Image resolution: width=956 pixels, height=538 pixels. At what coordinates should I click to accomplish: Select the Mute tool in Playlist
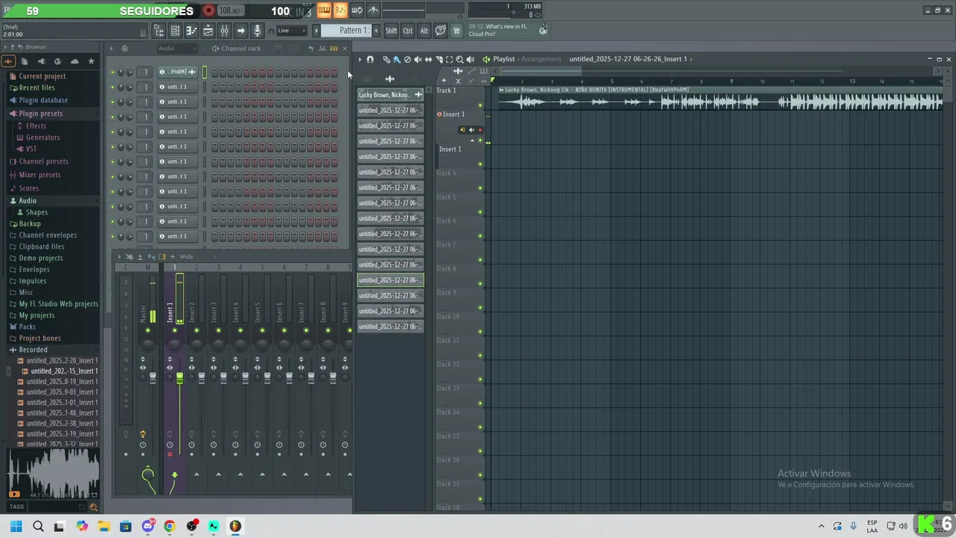(418, 59)
